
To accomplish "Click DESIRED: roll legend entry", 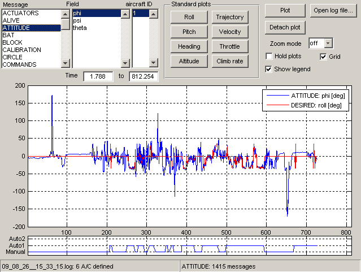I will point(304,105).
